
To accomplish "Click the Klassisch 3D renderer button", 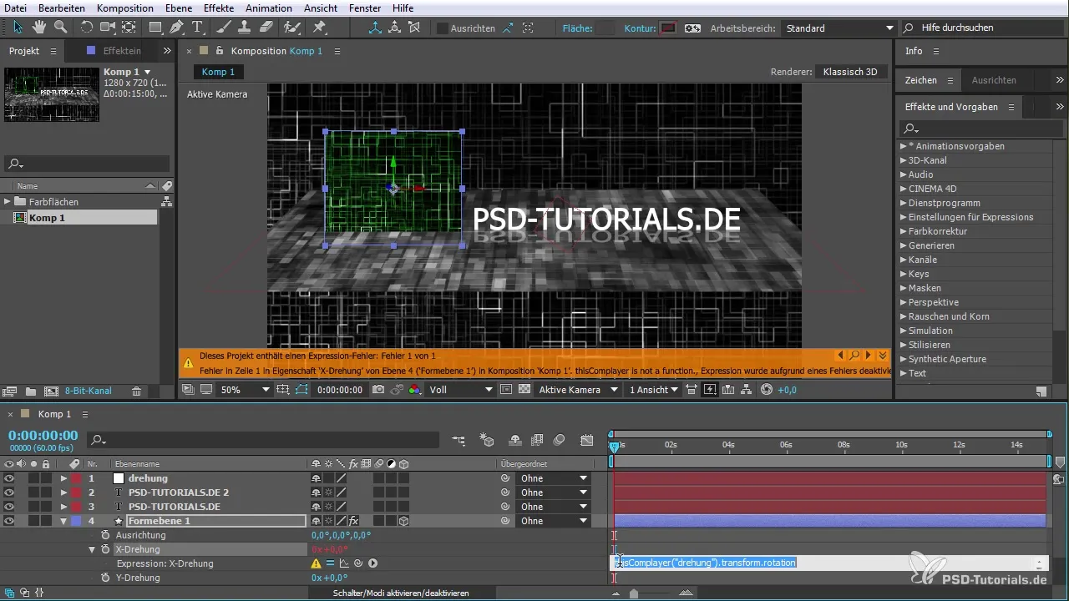I will pyautogui.click(x=850, y=72).
